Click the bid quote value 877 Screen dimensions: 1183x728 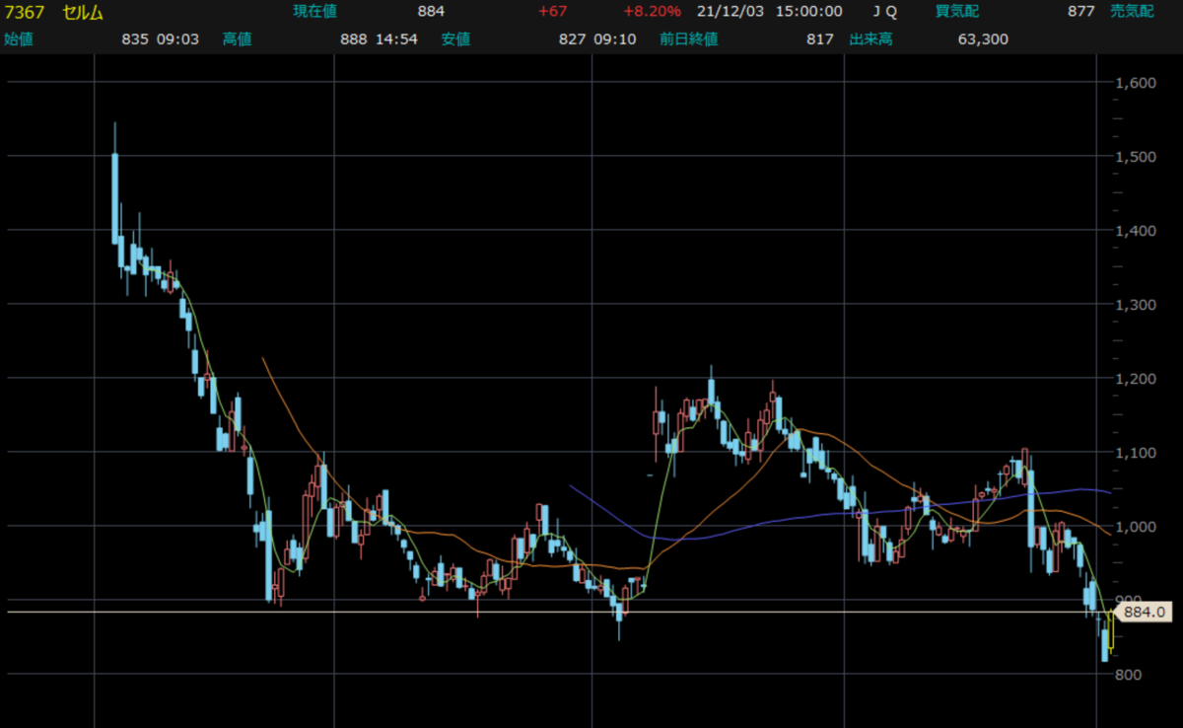(1080, 12)
